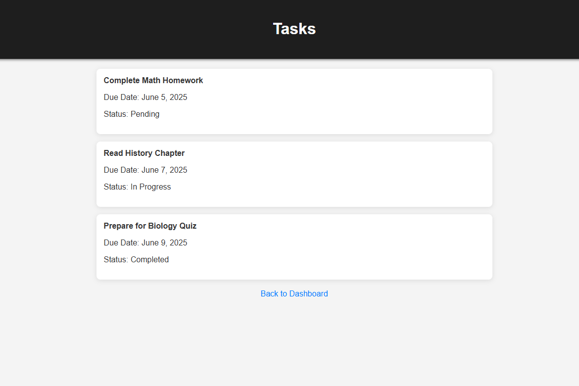This screenshot has width=579, height=386.
Task: Click the Due Date label on Math Homework card
Action: point(121,97)
